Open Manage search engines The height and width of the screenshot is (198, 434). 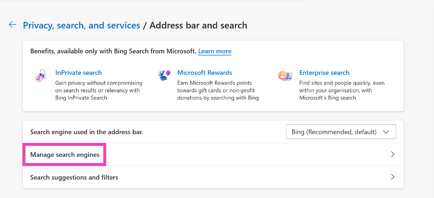pos(65,155)
